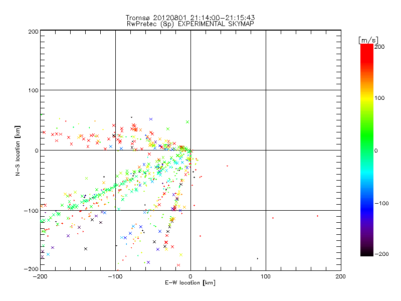Click the 'N-S location [km]' axis label

pos(18,151)
